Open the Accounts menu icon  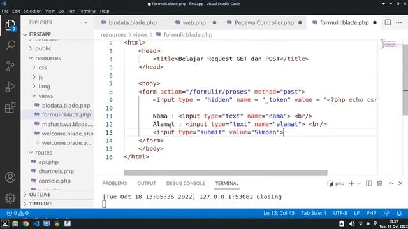pos(10,177)
